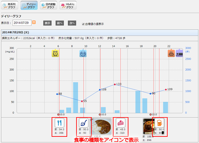Select the cake snack icon
199x143 pixels.
[x=120, y=122]
